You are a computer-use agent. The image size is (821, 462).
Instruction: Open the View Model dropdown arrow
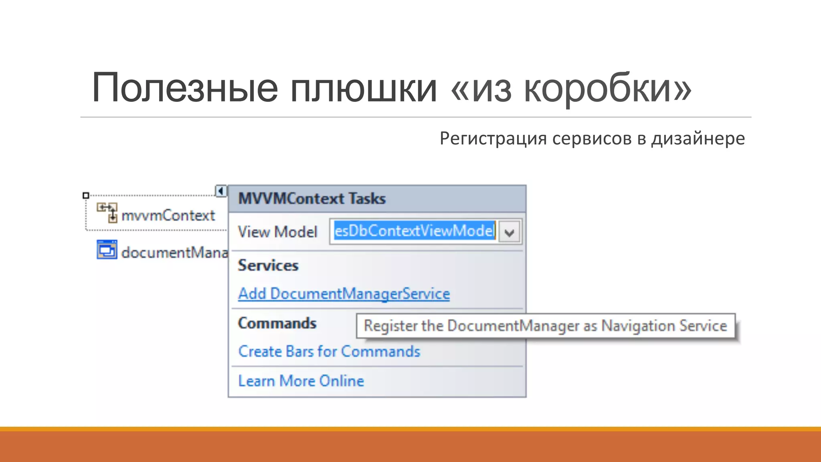pyautogui.click(x=509, y=232)
